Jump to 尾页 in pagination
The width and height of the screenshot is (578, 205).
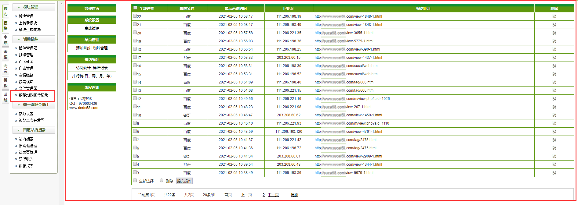[x=295, y=195]
